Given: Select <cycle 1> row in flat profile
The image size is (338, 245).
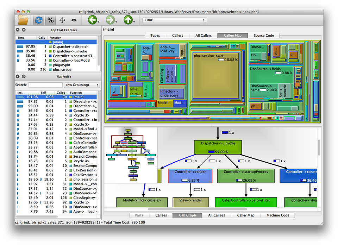Looking at the screenshot, I should tap(56, 202).
